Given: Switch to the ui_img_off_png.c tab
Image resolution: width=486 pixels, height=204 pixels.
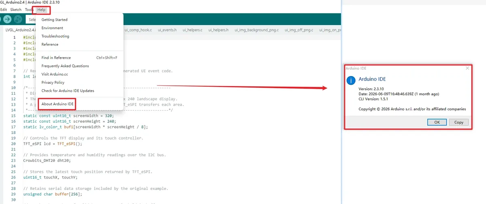Looking at the screenshot, I should coord(299,30).
